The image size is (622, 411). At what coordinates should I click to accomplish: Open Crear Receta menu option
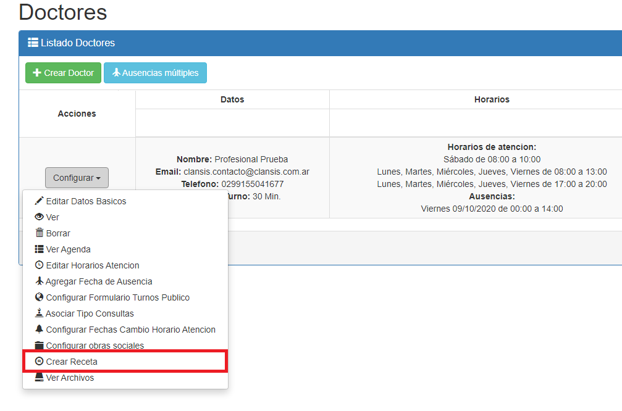click(x=72, y=362)
